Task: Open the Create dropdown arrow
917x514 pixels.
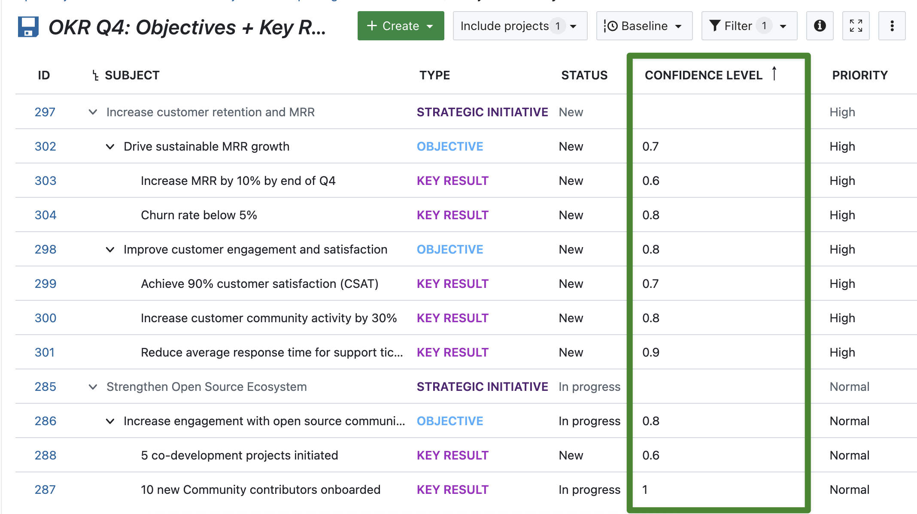Action: (431, 26)
